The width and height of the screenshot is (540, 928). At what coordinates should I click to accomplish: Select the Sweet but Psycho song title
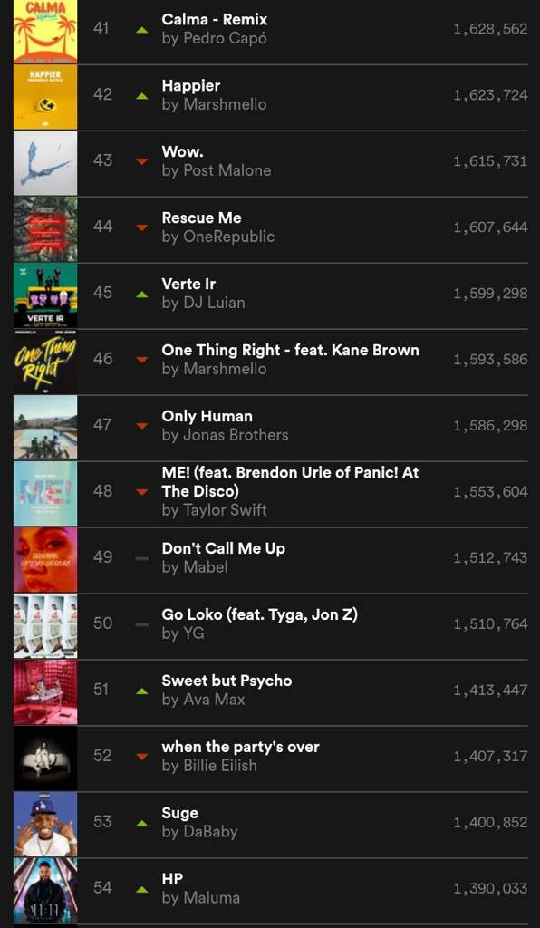click(227, 681)
